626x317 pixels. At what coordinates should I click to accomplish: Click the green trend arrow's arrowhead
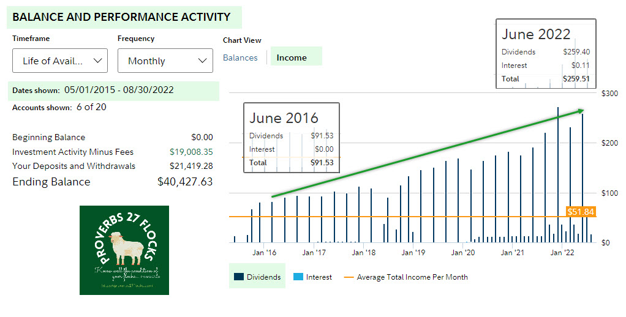[x=580, y=111]
